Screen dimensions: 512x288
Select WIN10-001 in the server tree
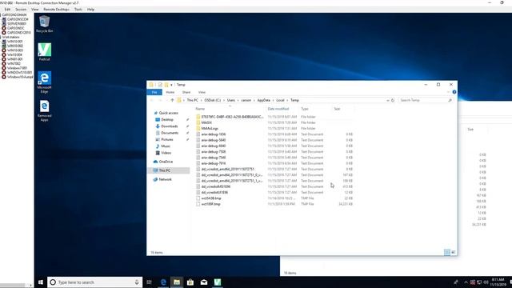15,42
